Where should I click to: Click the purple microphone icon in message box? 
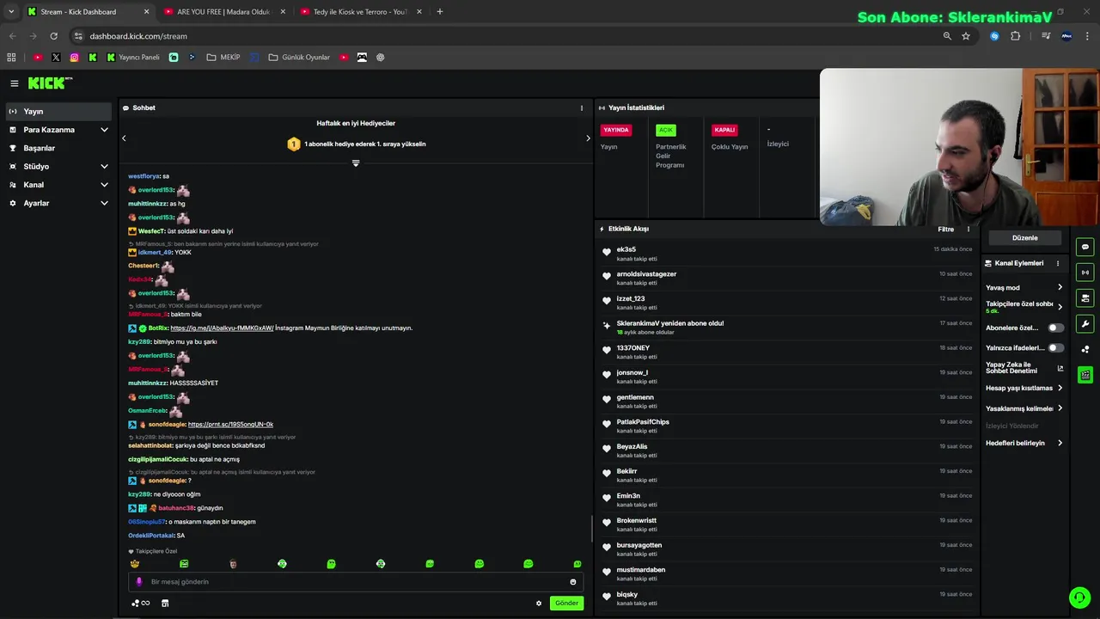(x=139, y=582)
